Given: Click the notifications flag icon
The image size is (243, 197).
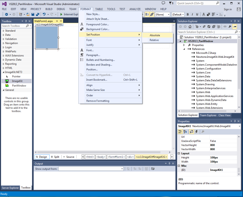Looking at the screenshot, I should [170, 3].
